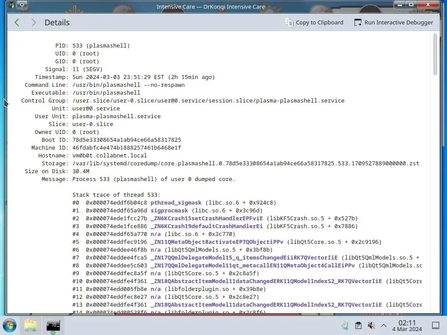This screenshot has width=447, height=335.
Task: Click the Slice value 'user-0.slice'
Action: (x=93, y=124)
